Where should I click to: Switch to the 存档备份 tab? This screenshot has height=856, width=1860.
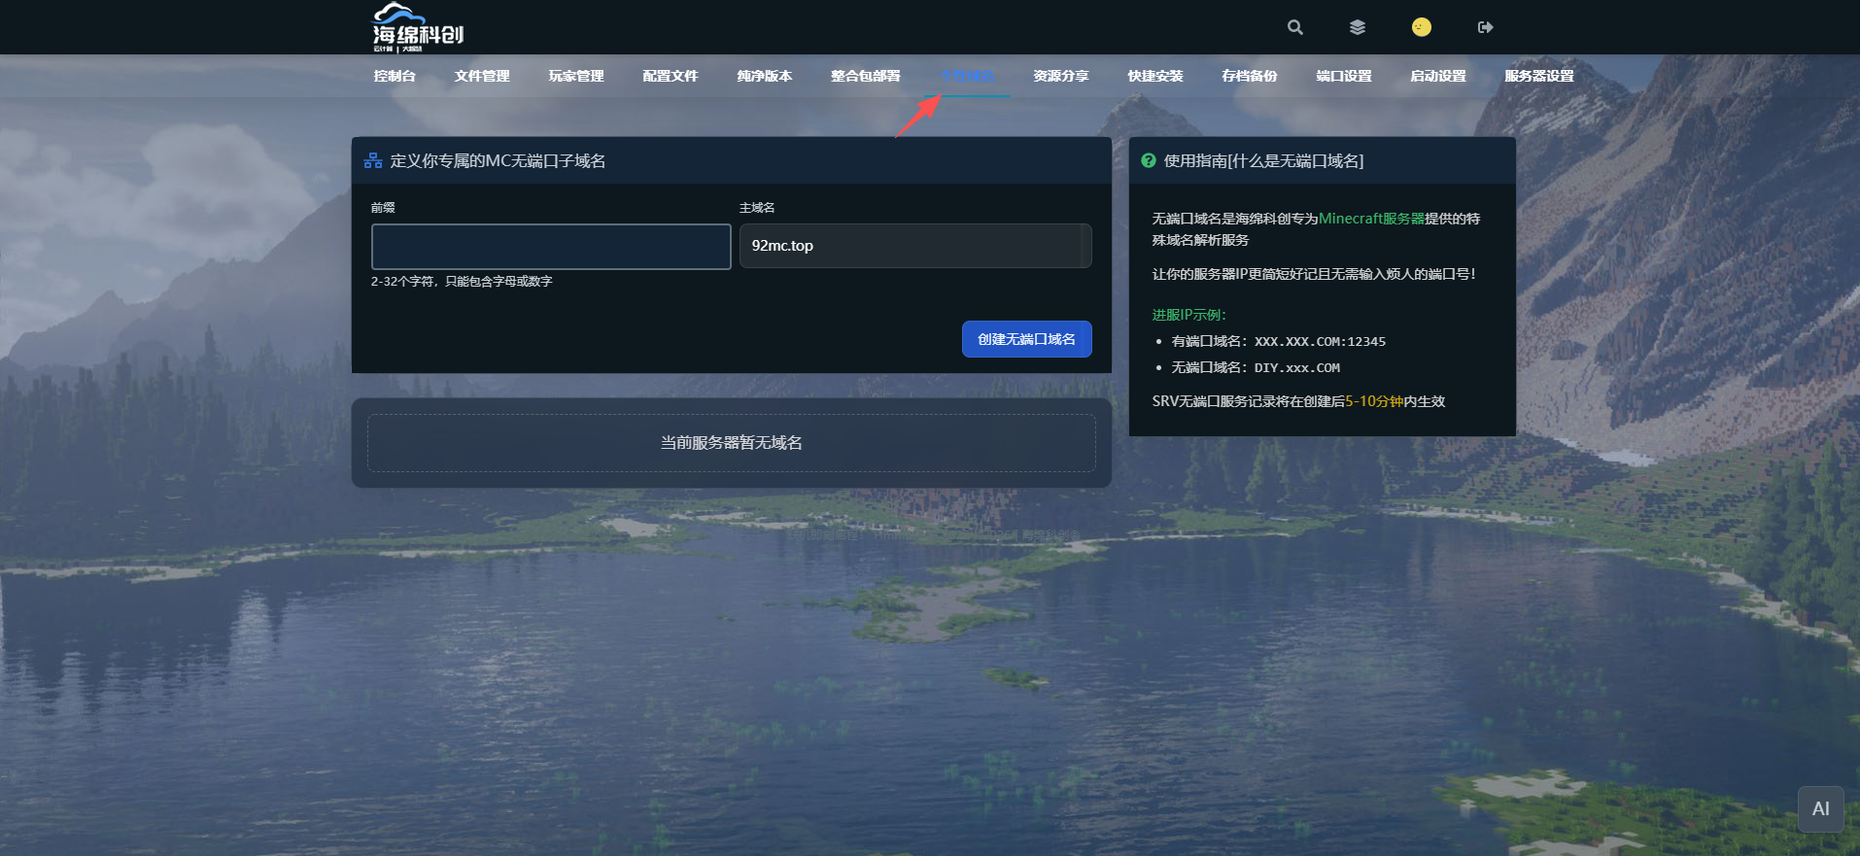click(x=1250, y=76)
